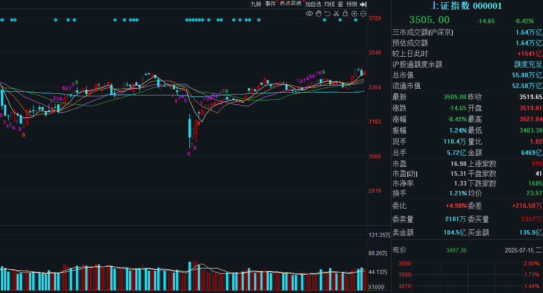This screenshot has width=543, height=293.
Task: Zoom in with the plus circle icon
Action: [x=355, y=14]
